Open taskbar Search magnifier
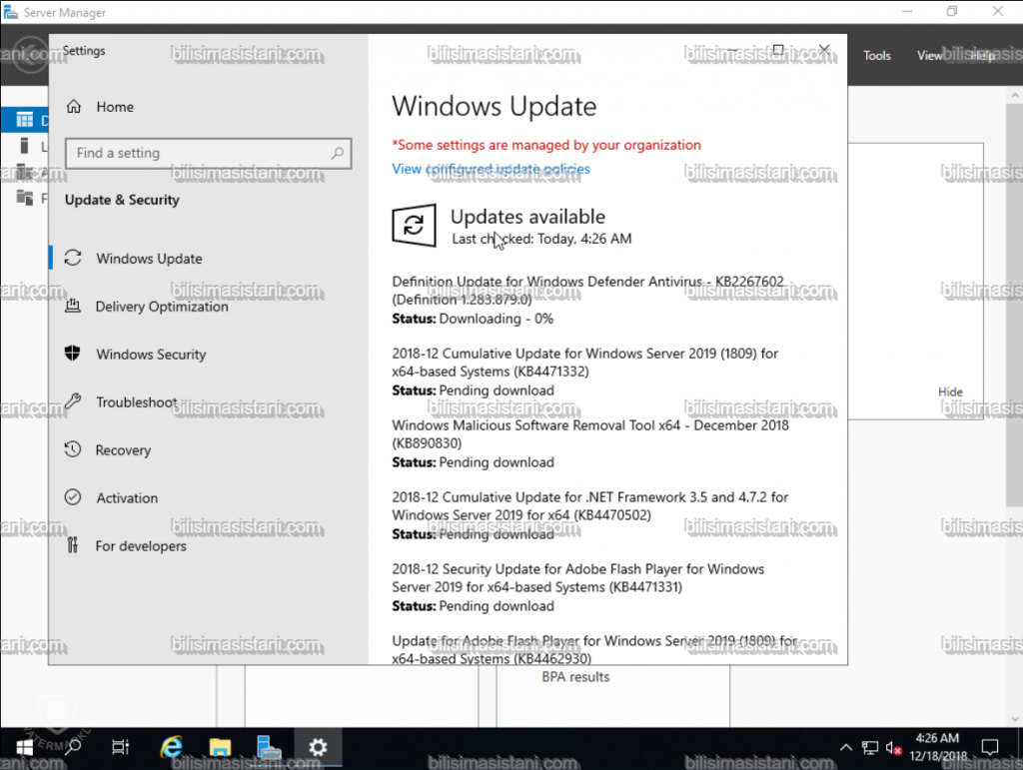 click(72, 747)
